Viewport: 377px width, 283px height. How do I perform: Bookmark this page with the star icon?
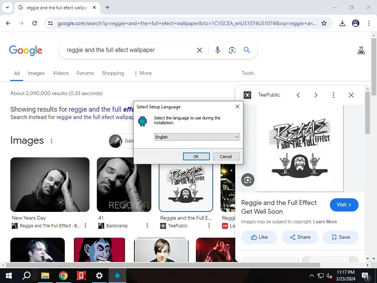(324, 23)
